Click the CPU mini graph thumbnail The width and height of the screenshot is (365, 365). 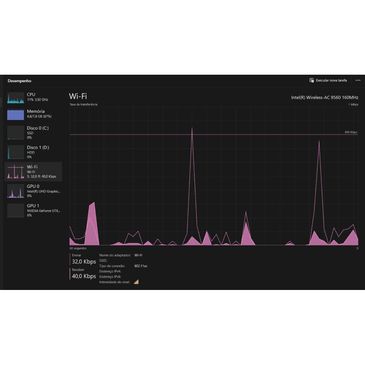pyautogui.click(x=16, y=97)
